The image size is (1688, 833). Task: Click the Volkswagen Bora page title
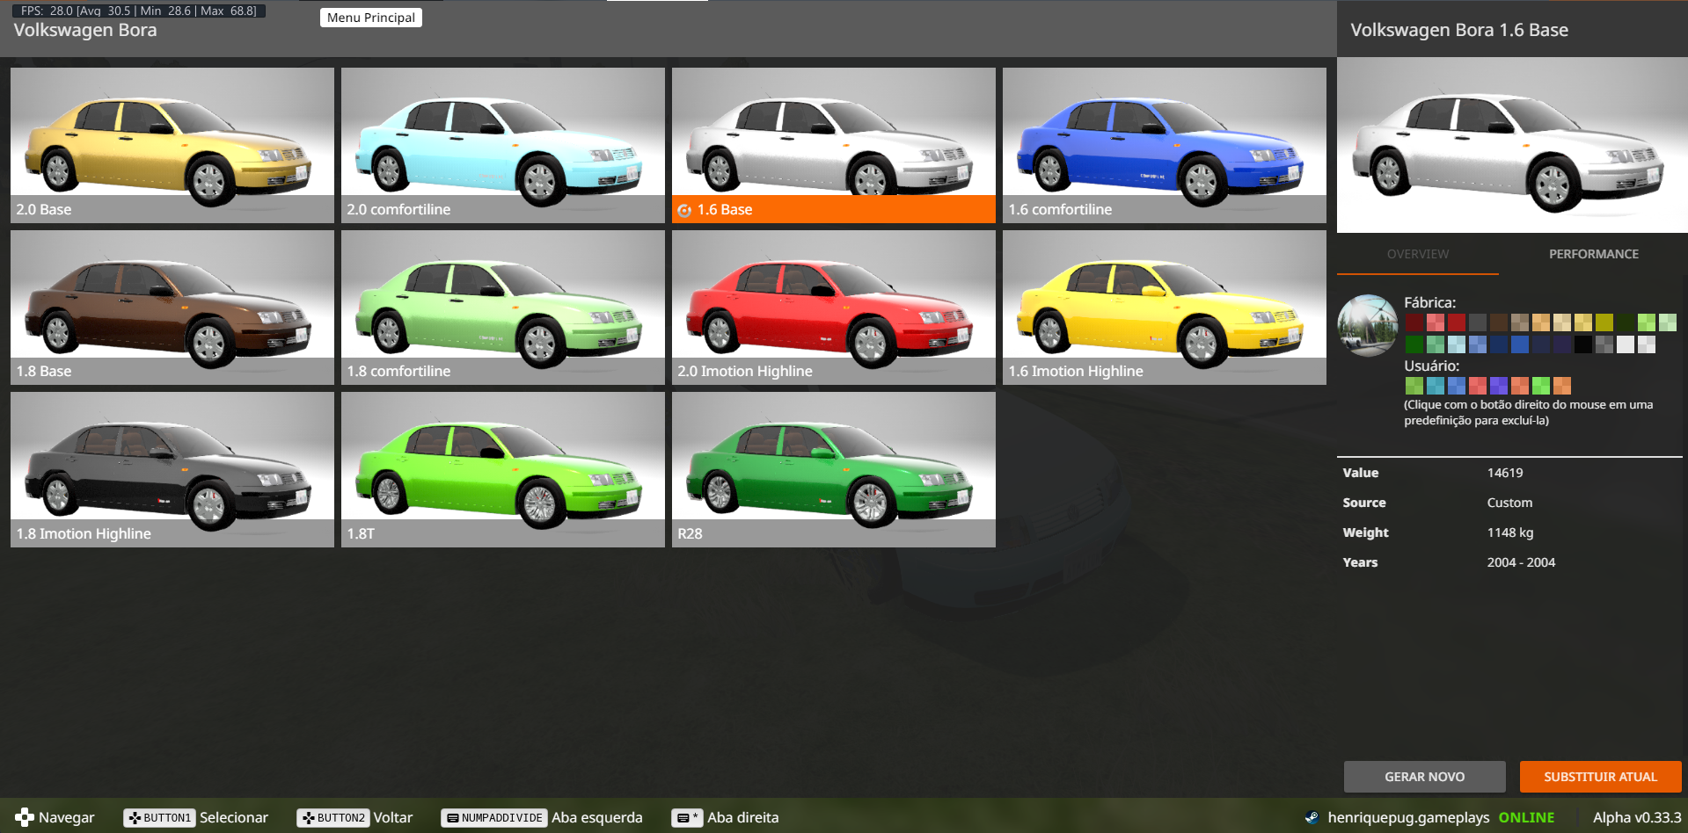tap(85, 30)
